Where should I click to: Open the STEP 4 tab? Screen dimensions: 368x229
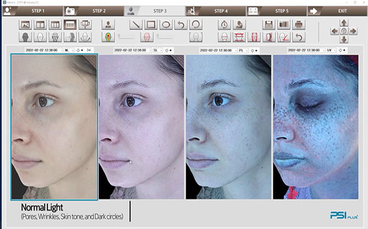(216, 11)
